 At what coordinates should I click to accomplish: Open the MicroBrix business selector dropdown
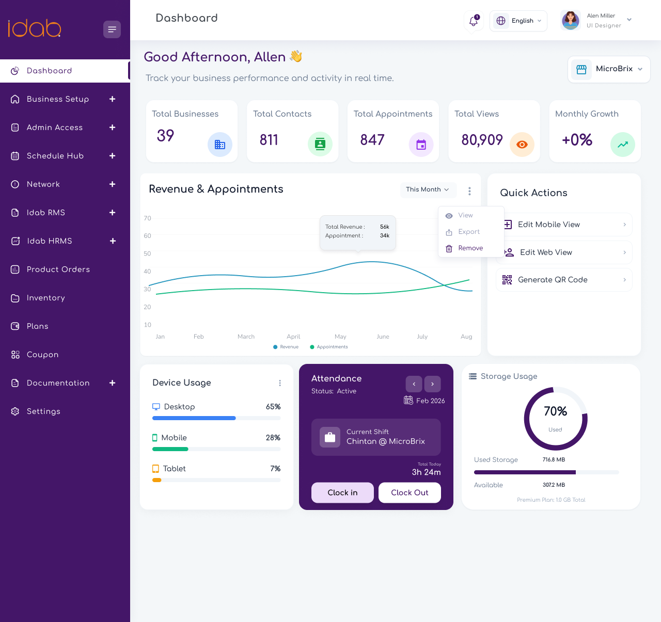pyautogui.click(x=609, y=69)
